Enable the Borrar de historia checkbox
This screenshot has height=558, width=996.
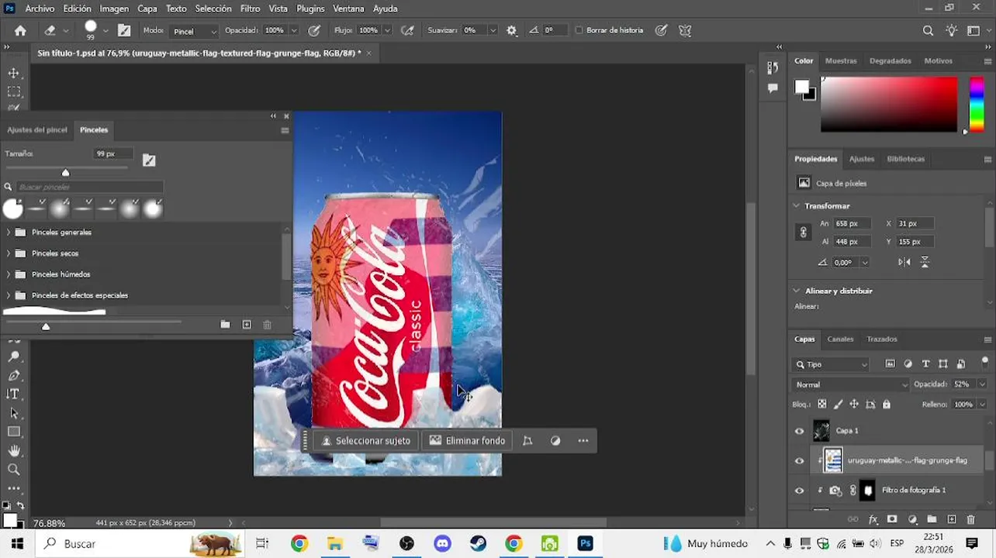pyautogui.click(x=579, y=30)
